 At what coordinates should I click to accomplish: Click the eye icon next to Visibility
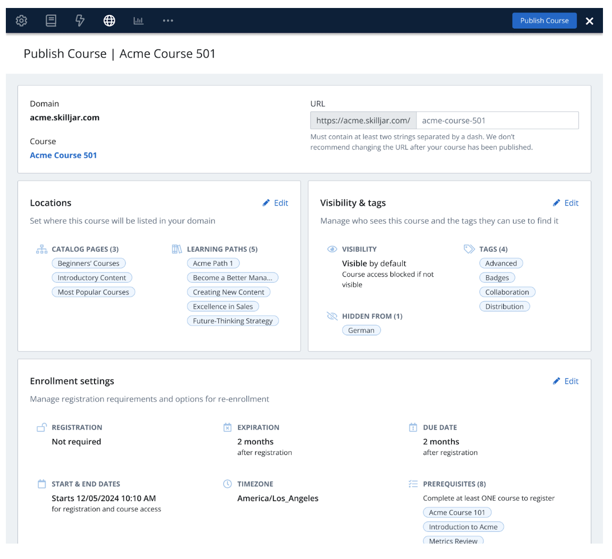point(332,249)
